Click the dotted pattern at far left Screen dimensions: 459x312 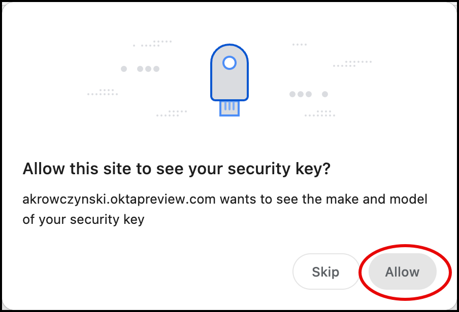tap(103, 92)
